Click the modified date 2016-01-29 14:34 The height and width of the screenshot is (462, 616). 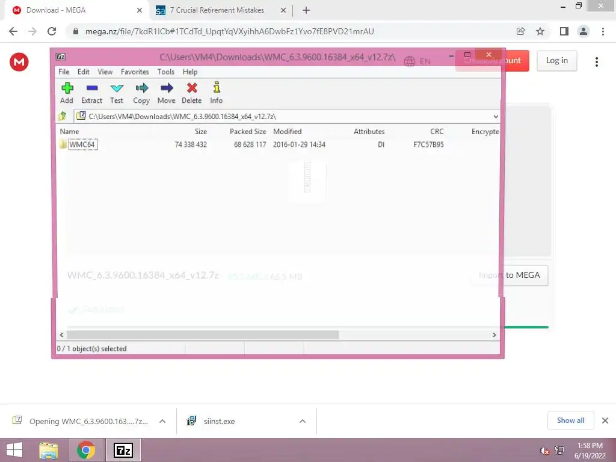click(x=299, y=144)
